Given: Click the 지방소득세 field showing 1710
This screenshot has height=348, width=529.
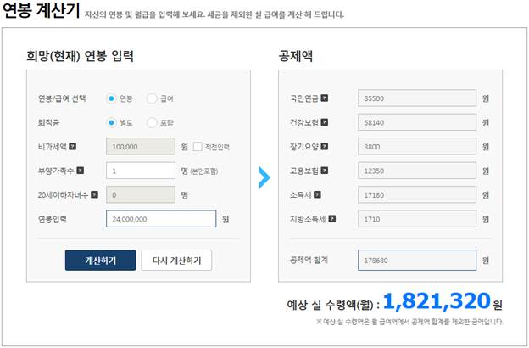Looking at the screenshot, I should (417, 219).
